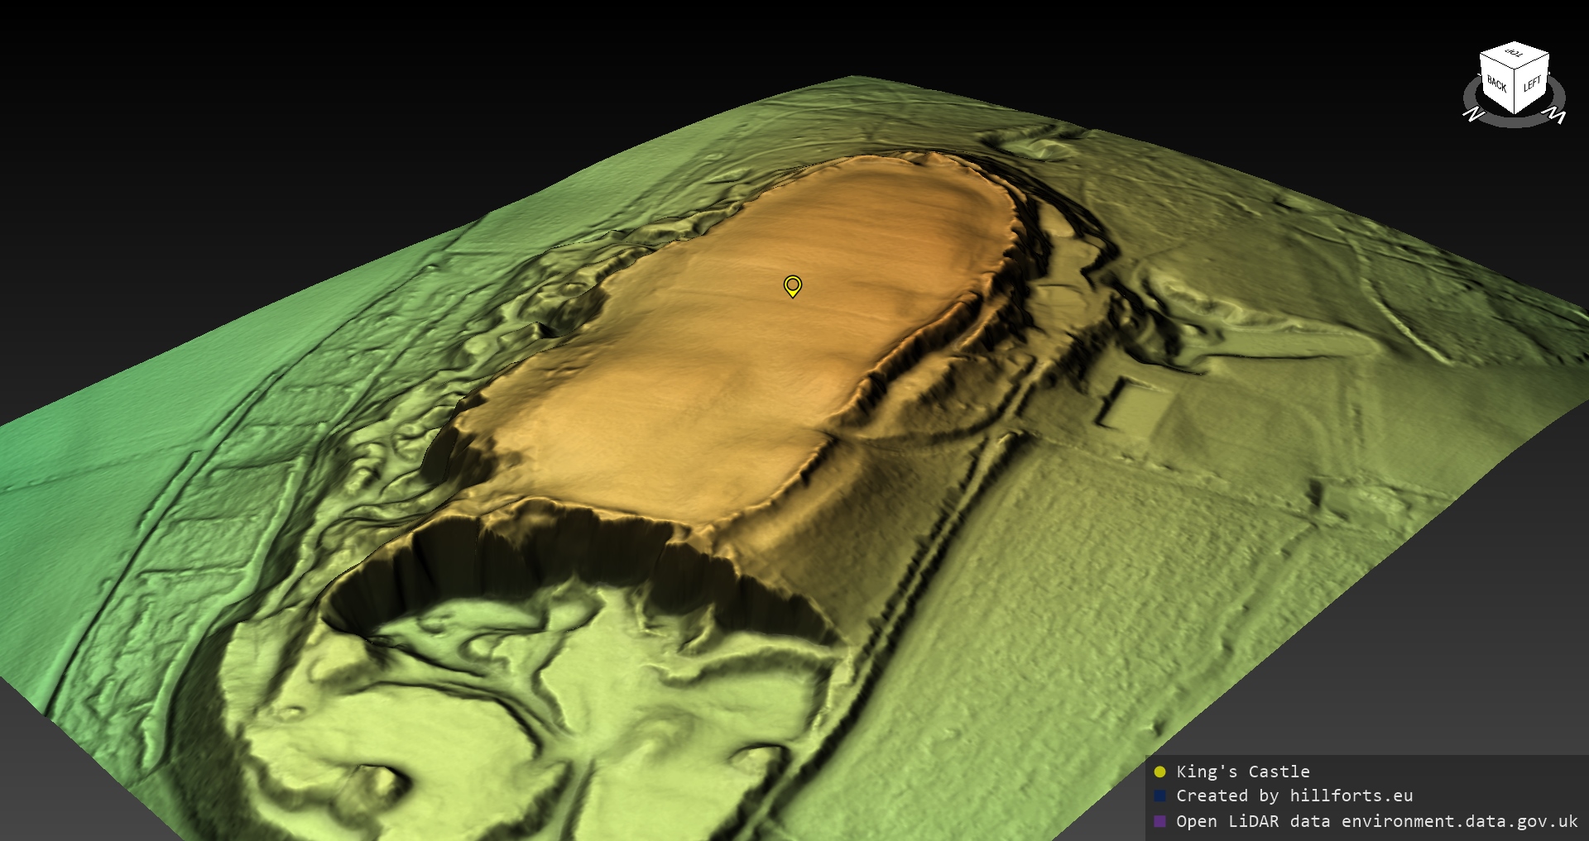Click the rectangular enclosure right of the hillfort
The height and width of the screenshot is (841, 1589).
pyautogui.click(x=1134, y=405)
